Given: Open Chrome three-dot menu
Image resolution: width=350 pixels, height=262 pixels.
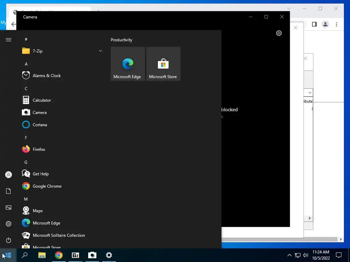Looking at the screenshot, I should click(x=336, y=24).
